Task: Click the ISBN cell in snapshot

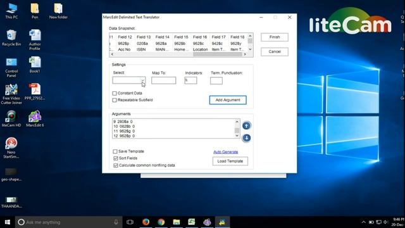Action: [x=141, y=49]
